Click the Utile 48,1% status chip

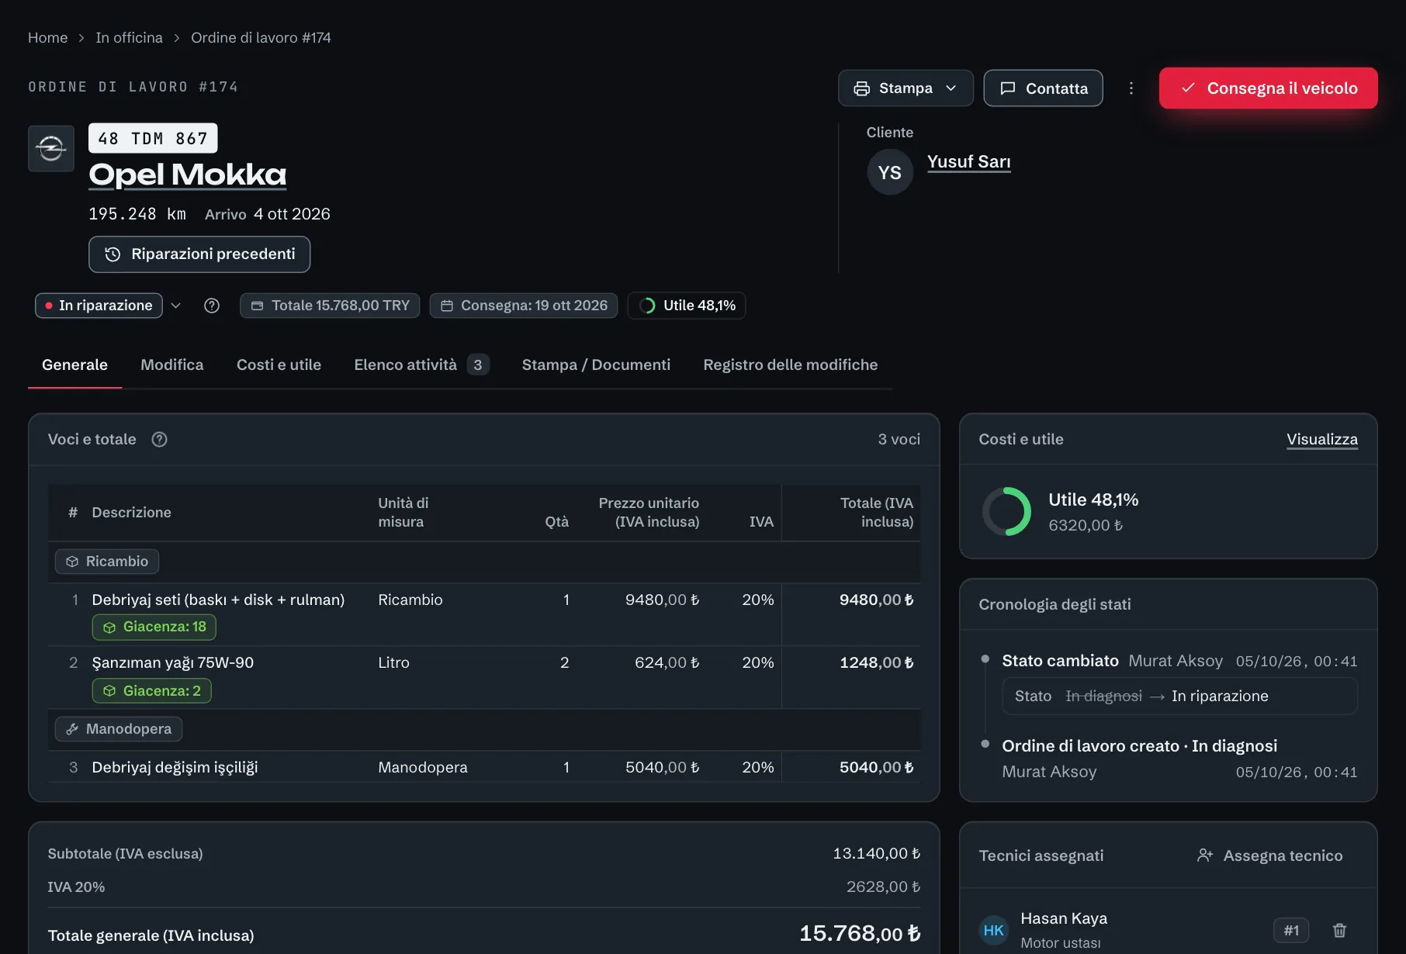point(687,306)
